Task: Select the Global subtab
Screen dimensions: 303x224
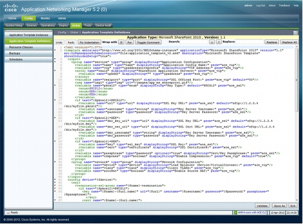Action: (x=76, y=26)
